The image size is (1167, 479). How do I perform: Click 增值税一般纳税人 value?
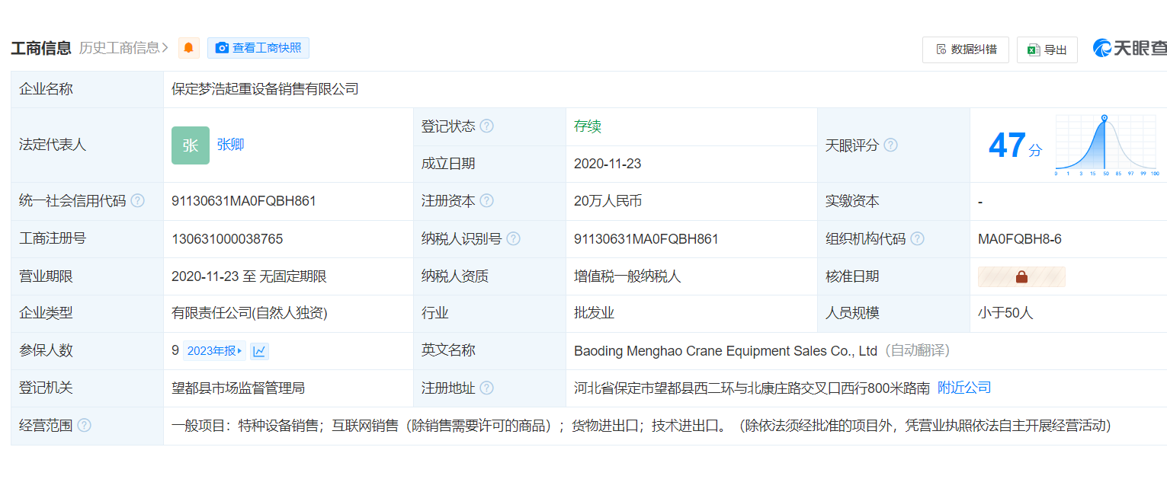coord(627,276)
